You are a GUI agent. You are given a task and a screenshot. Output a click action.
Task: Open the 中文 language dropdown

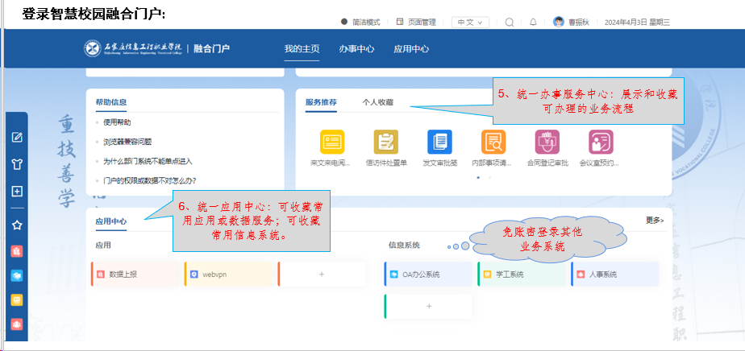point(469,23)
